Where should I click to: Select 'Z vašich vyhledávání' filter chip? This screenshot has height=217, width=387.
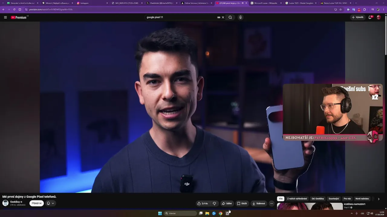coord(297,199)
